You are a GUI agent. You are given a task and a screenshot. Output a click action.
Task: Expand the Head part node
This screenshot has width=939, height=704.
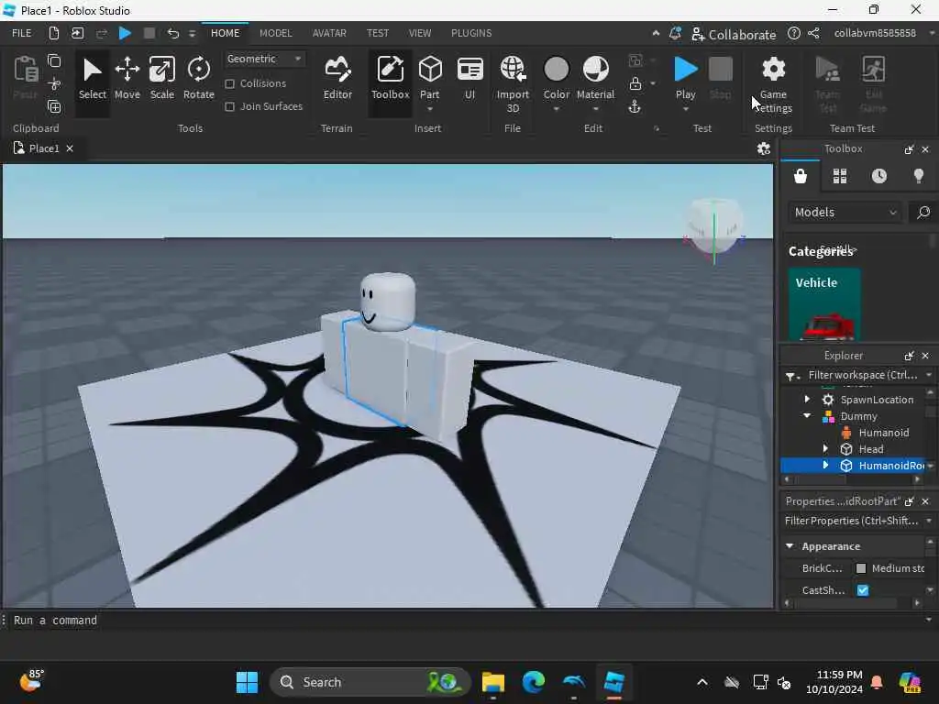tap(825, 448)
